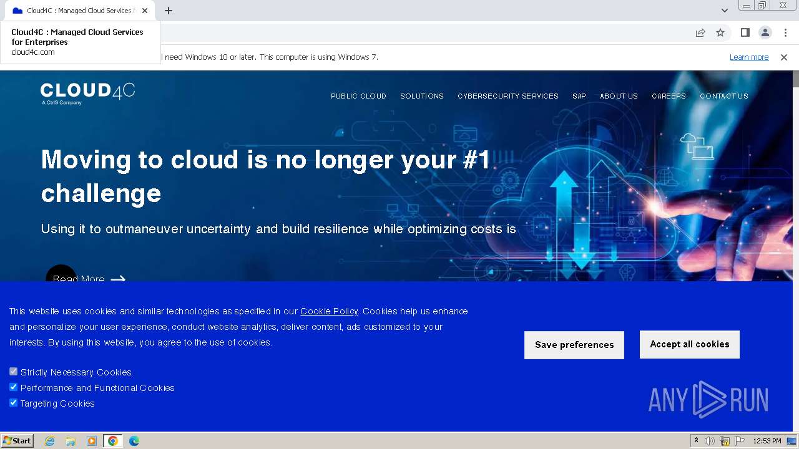799x449 pixels.
Task: Open the media player taskbar icon
Action: click(92, 441)
